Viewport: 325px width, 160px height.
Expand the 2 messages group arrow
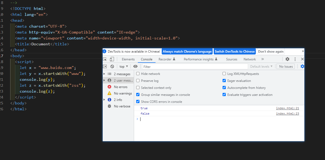(104, 74)
